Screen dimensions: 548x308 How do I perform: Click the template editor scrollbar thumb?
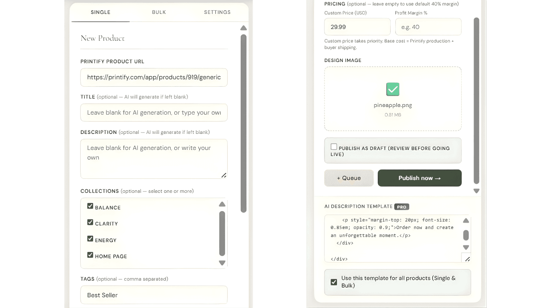pyautogui.click(x=466, y=235)
